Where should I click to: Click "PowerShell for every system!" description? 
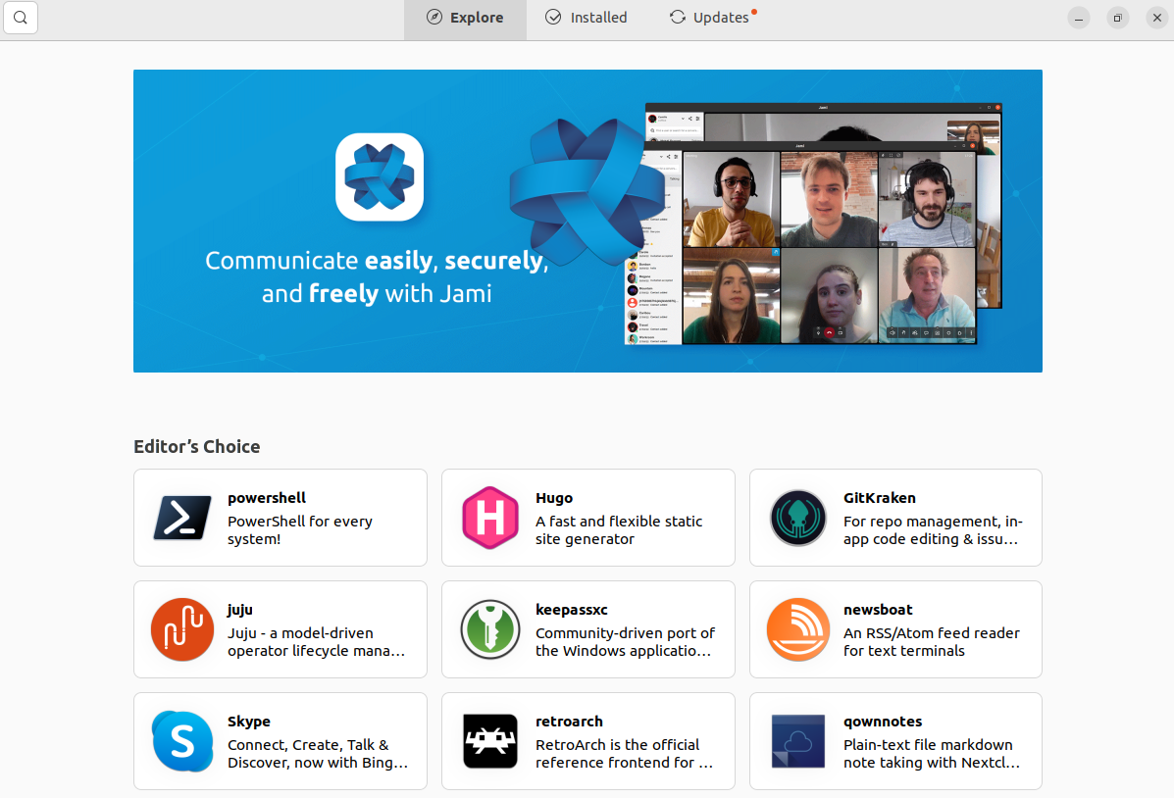pyautogui.click(x=299, y=530)
